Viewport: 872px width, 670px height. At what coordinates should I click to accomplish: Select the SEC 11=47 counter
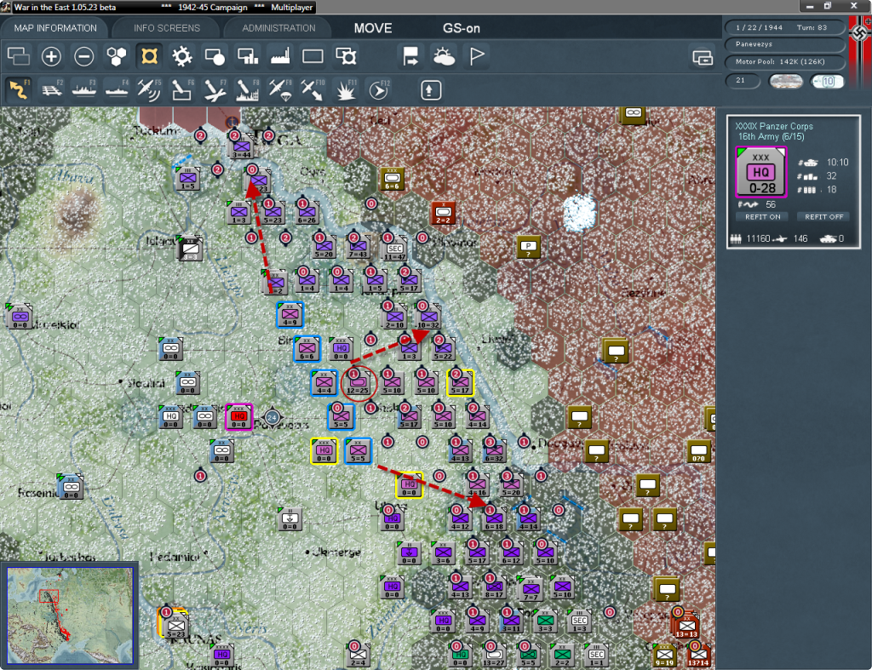tap(394, 249)
